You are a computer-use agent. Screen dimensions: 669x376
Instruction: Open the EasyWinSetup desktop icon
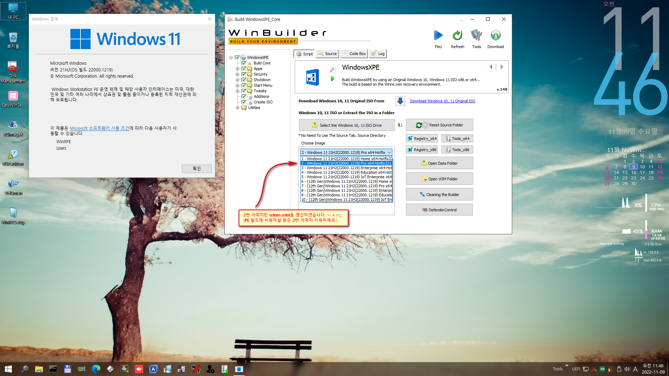(13, 99)
